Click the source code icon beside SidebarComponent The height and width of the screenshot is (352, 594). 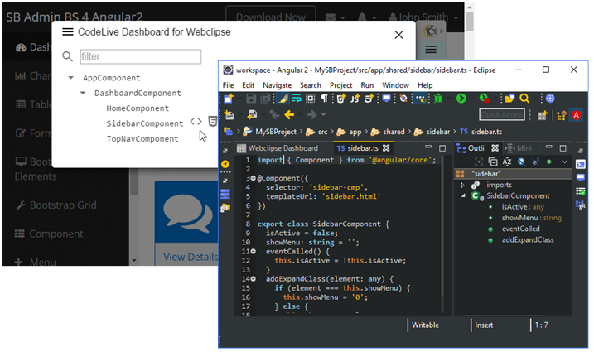pos(196,122)
